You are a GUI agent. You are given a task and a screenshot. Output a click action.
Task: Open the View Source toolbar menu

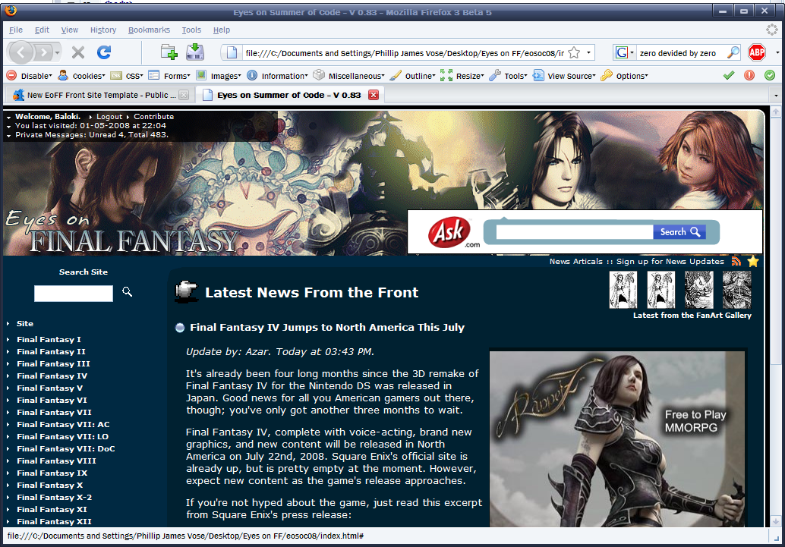[564, 76]
